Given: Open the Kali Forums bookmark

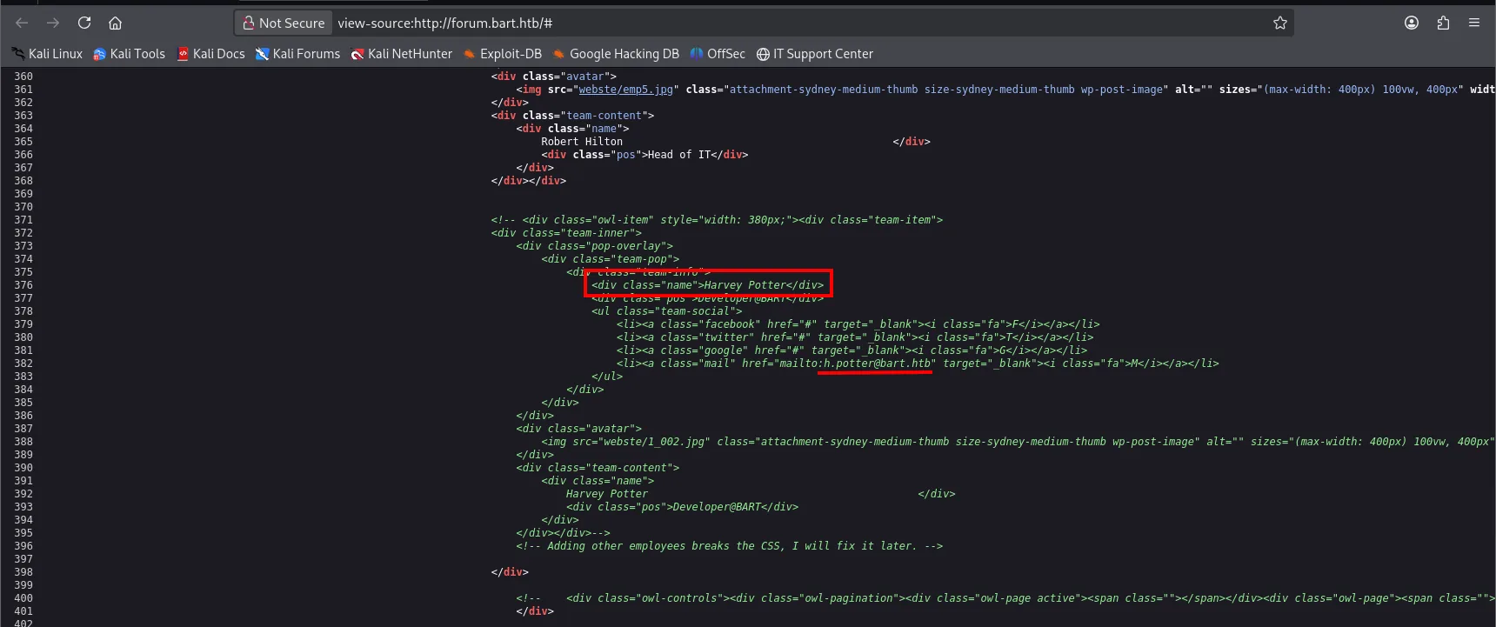Looking at the screenshot, I should pos(297,54).
